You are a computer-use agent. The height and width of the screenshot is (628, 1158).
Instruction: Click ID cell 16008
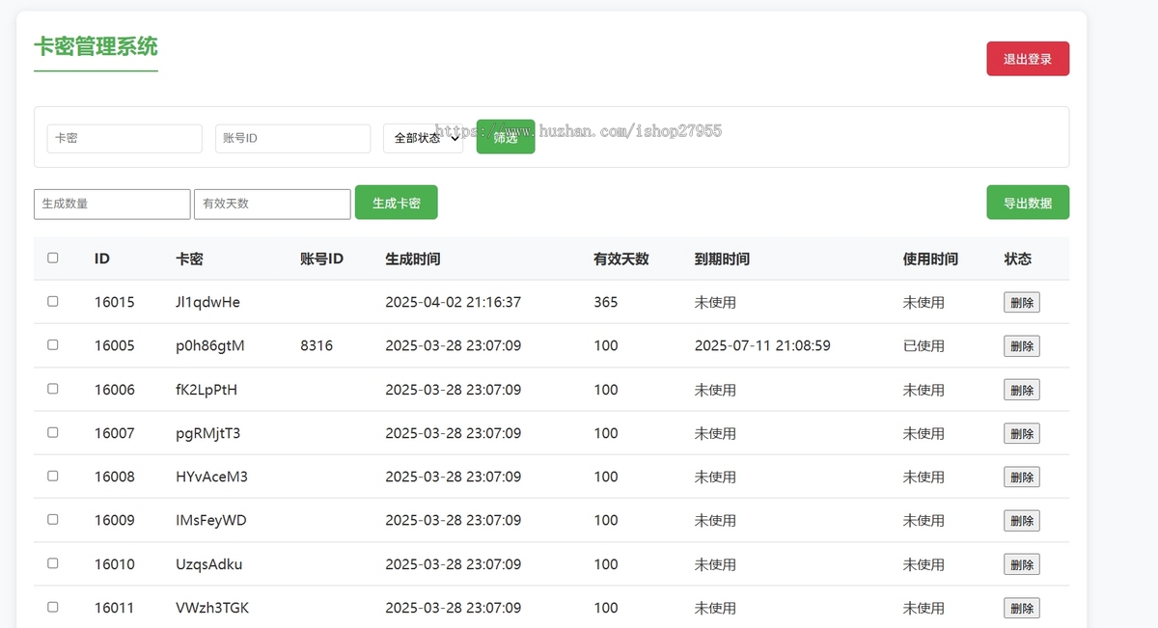point(115,477)
